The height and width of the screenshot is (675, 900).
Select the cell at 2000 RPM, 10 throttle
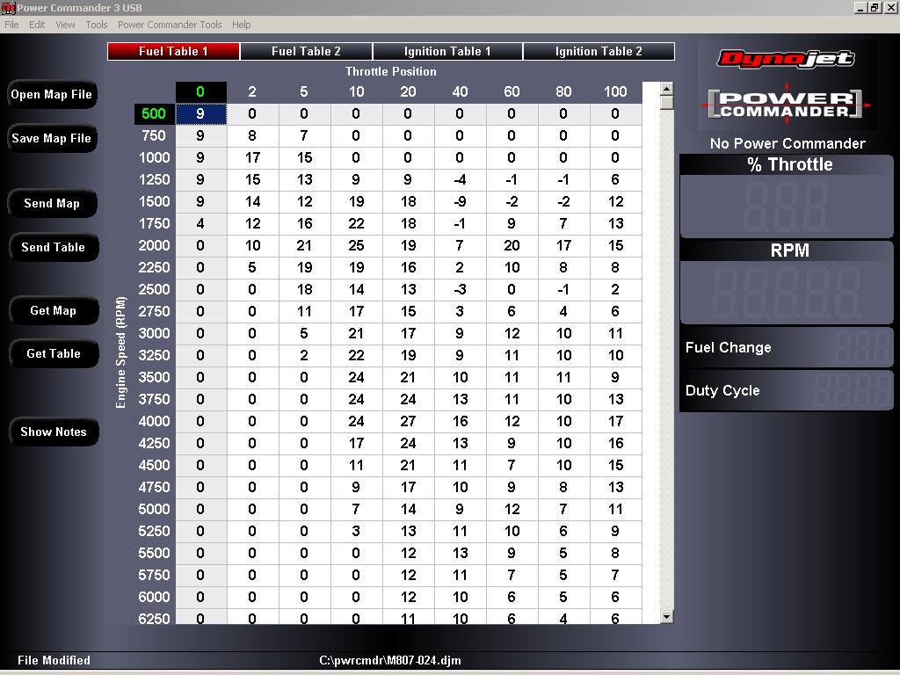(x=356, y=246)
